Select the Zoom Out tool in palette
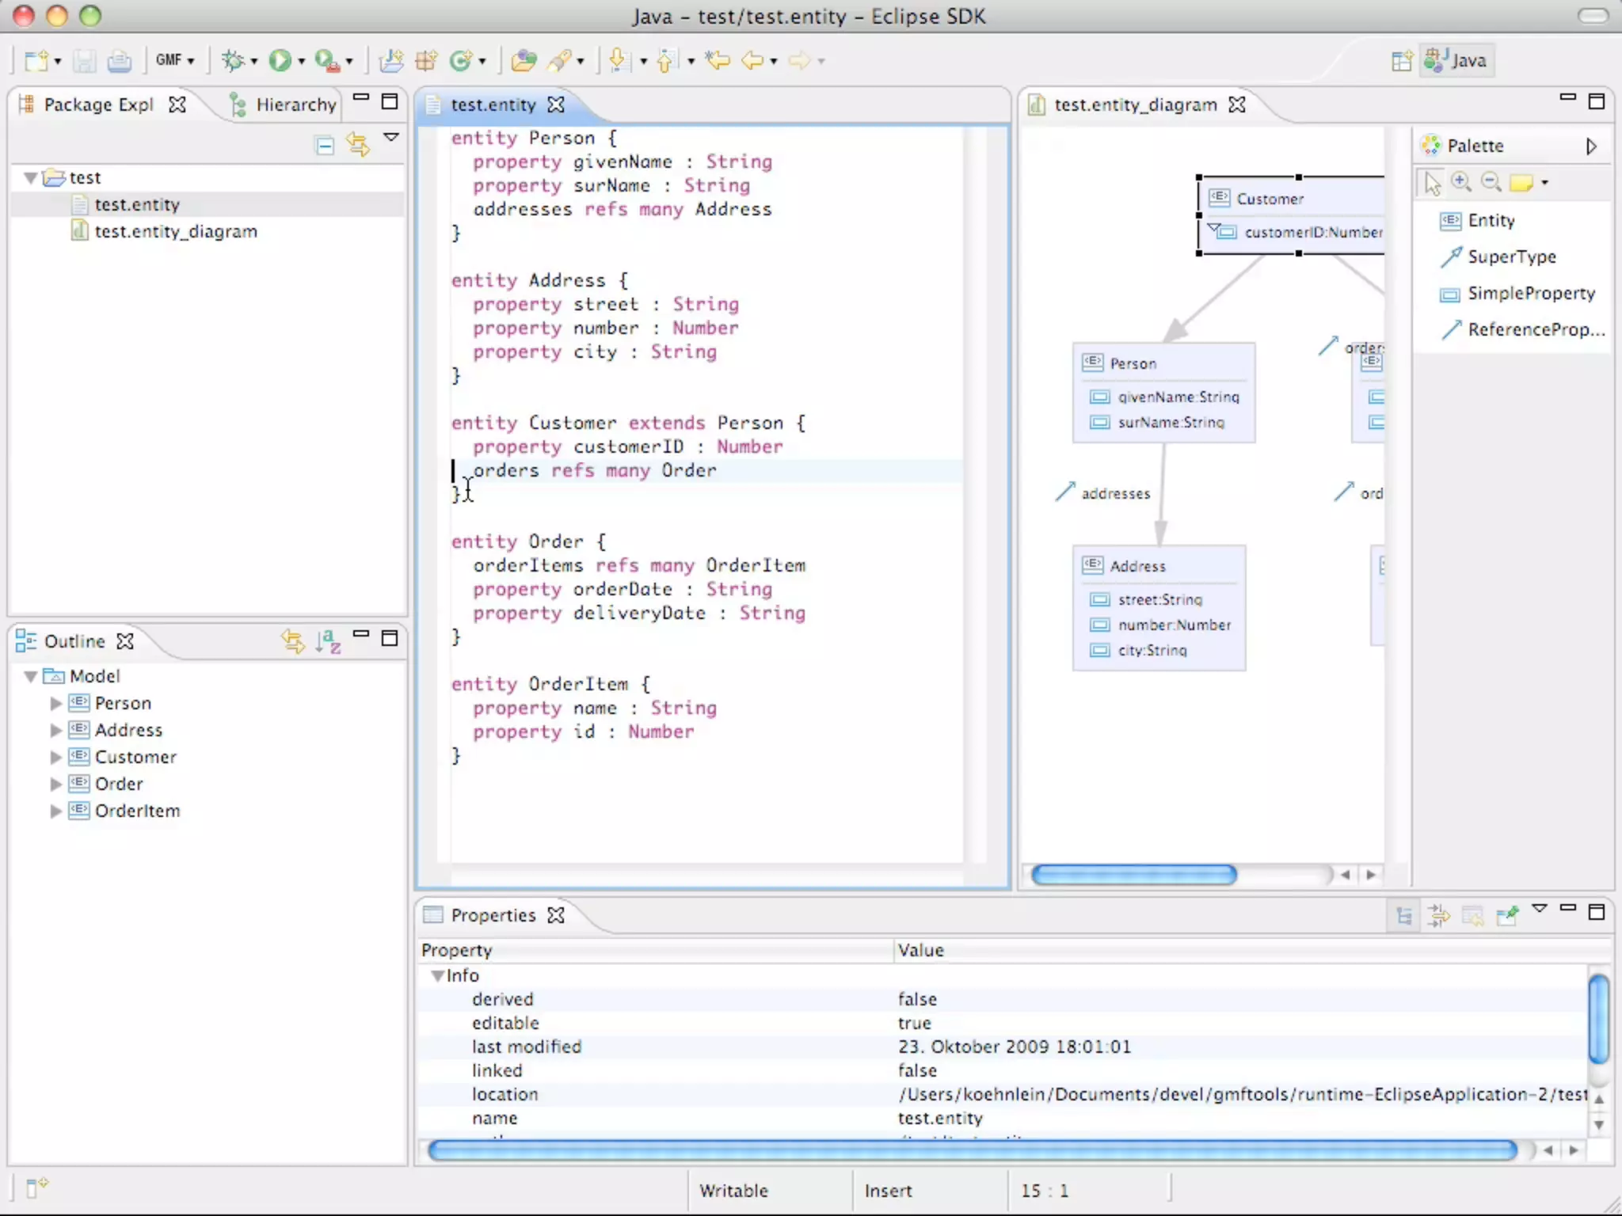 pyautogui.click(x=1491, y=183)
